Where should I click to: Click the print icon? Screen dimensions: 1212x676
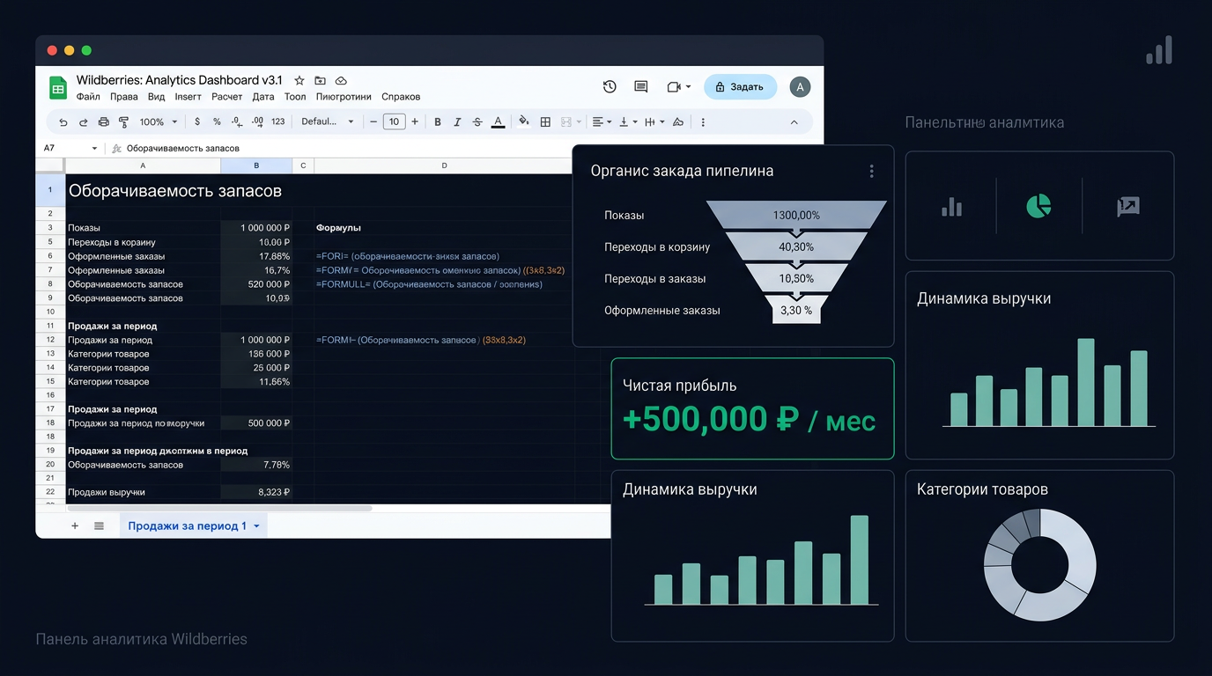point(103,122)
